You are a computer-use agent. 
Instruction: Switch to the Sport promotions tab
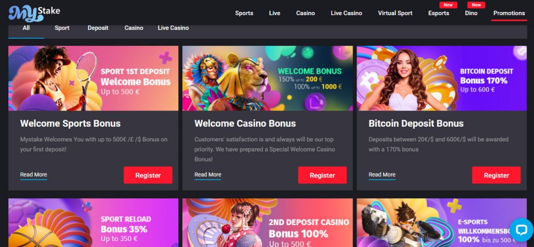(62, 28)
